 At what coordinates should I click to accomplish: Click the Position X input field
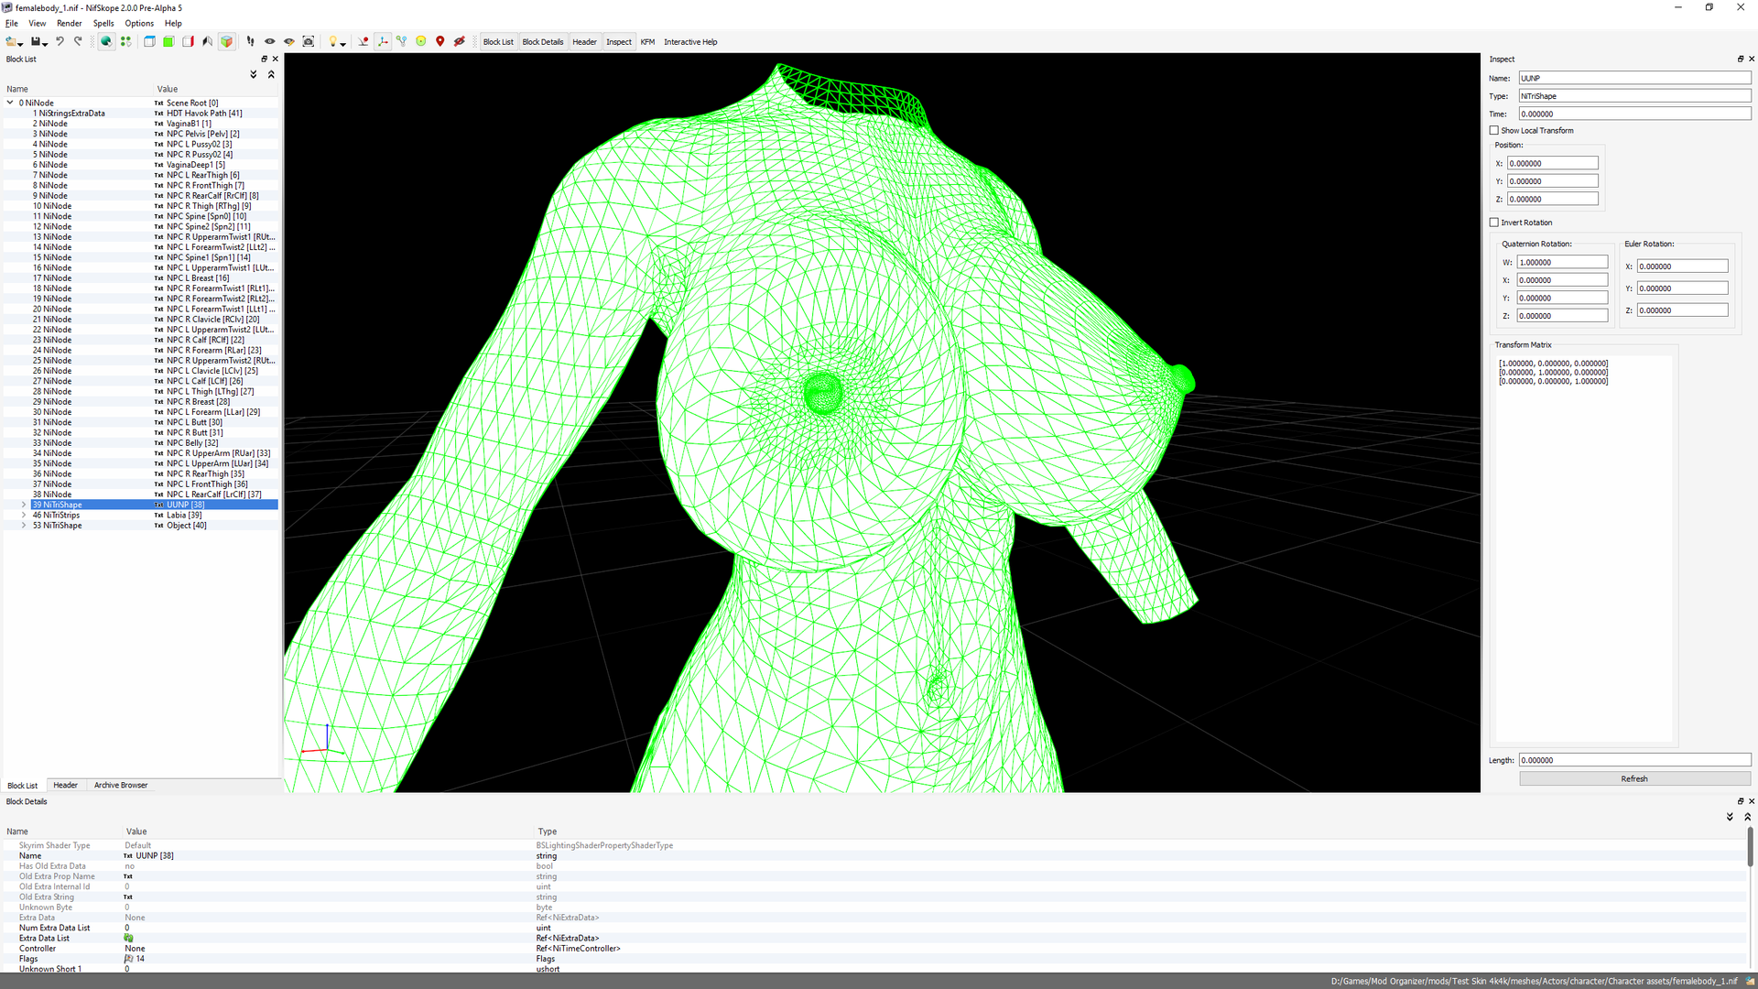click(1552, 164)
